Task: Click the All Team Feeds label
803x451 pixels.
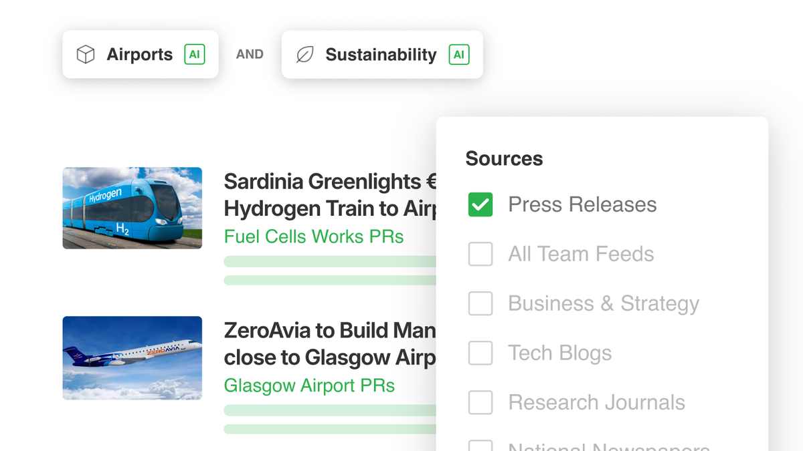Action: 582,254
